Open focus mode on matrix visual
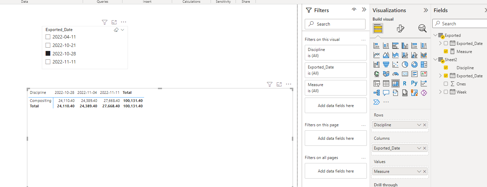Screen dimensions: 487x187 (279, 84)
